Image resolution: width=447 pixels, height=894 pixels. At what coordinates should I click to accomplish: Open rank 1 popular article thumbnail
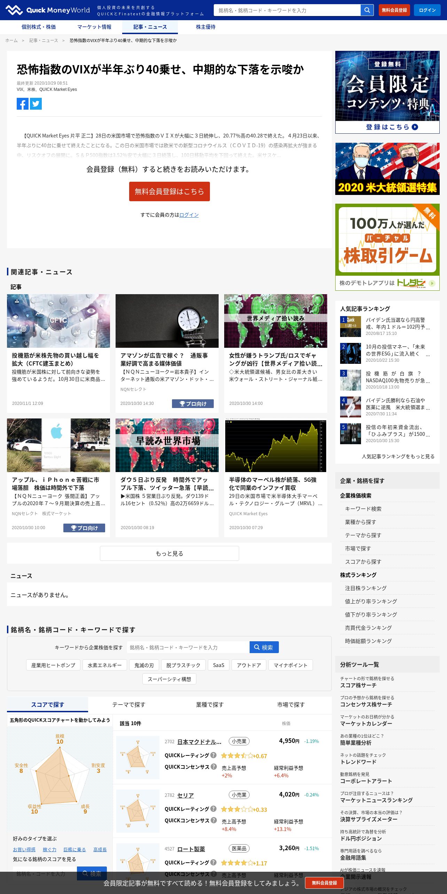(x=351, y=326)
